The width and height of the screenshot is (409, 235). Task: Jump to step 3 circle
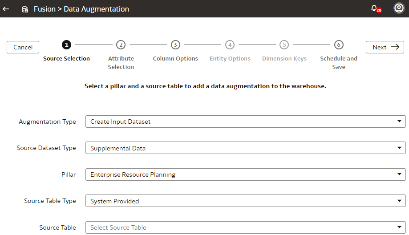[x=175, y=45]
